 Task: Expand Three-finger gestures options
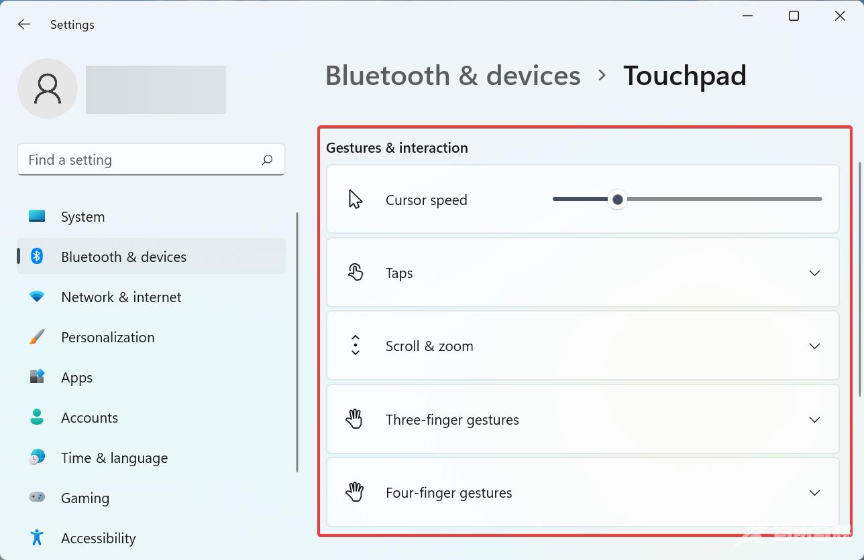[814, 420]
